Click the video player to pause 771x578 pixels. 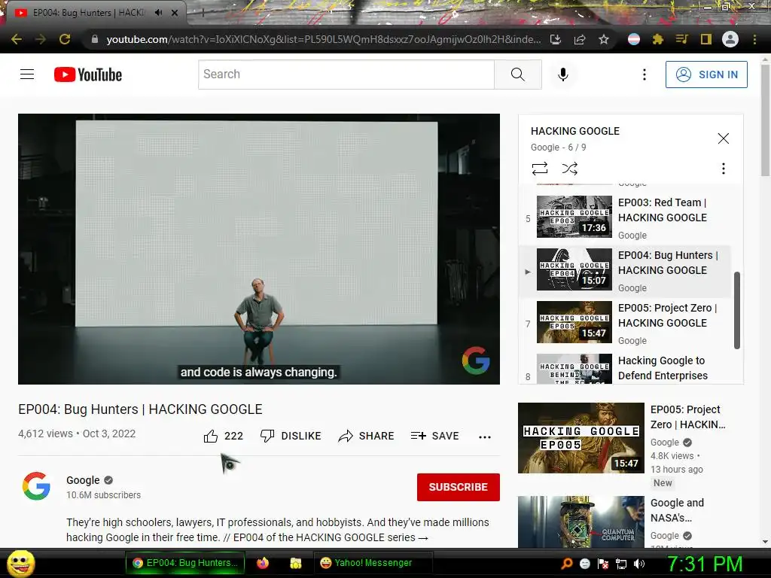pyautogui.click(x=259, y=248)
